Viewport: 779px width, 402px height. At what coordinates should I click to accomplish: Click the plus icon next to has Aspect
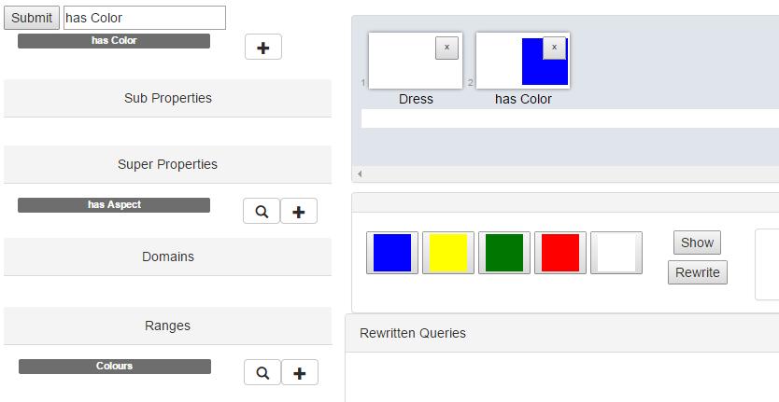tap(299, 212)
